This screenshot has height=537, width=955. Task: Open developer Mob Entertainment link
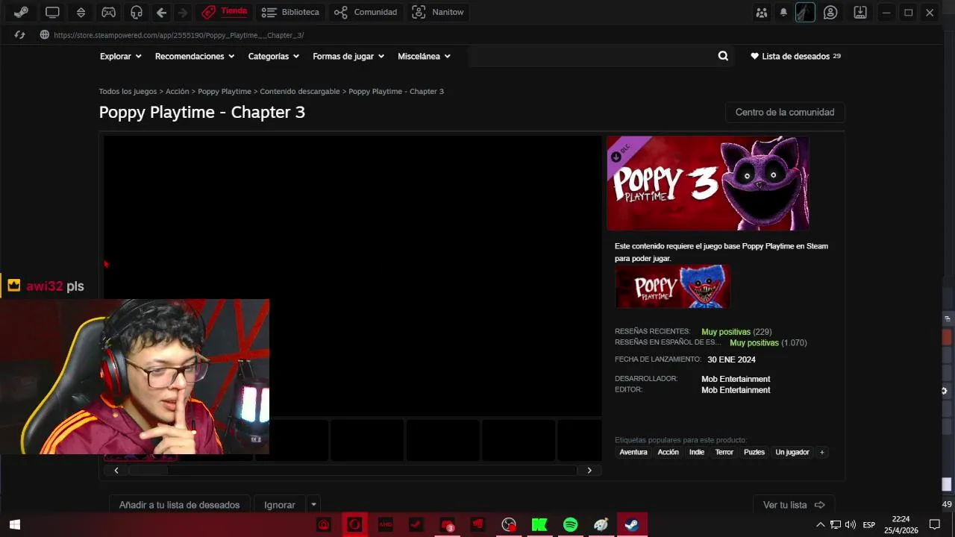pos(736,379)
